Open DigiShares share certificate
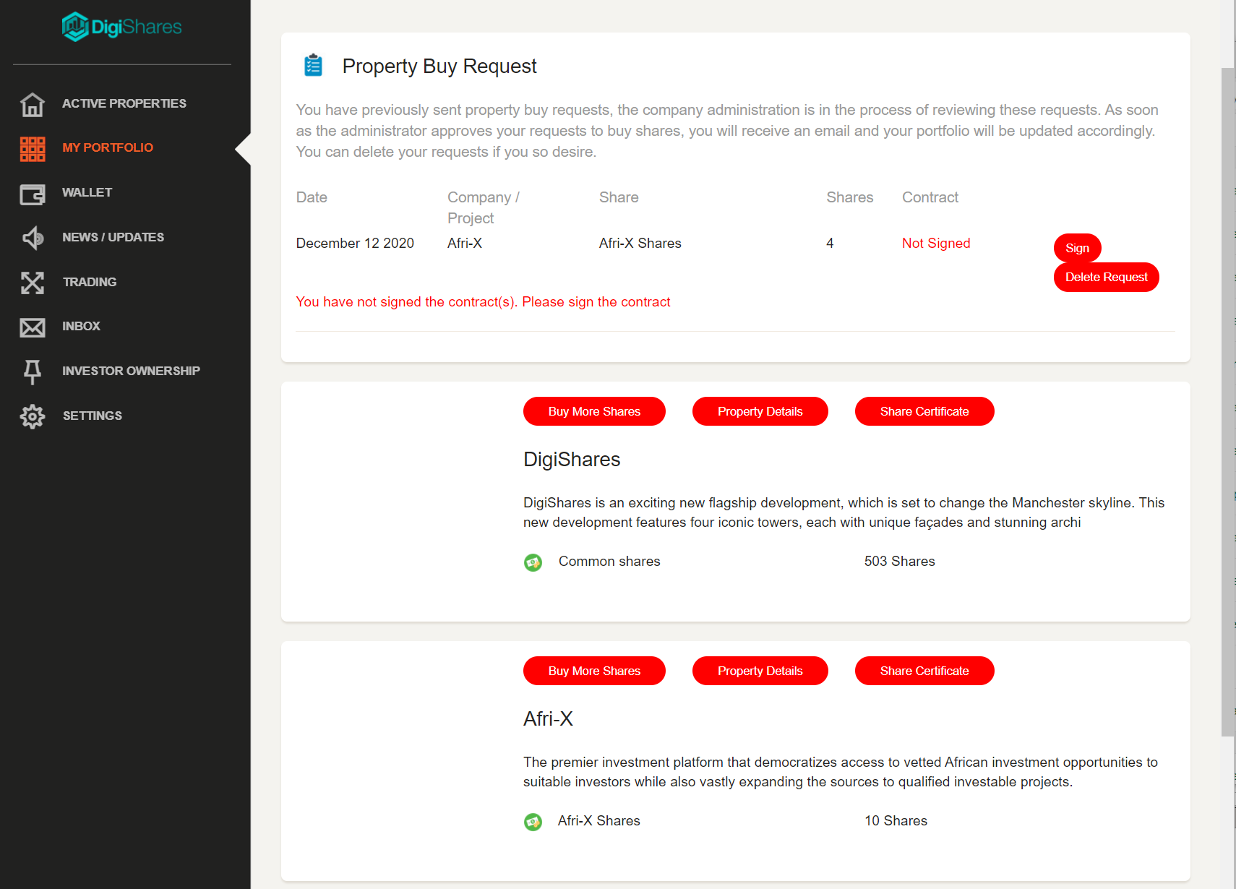This screenshot has height=889, width=1236. click(924, 411)
